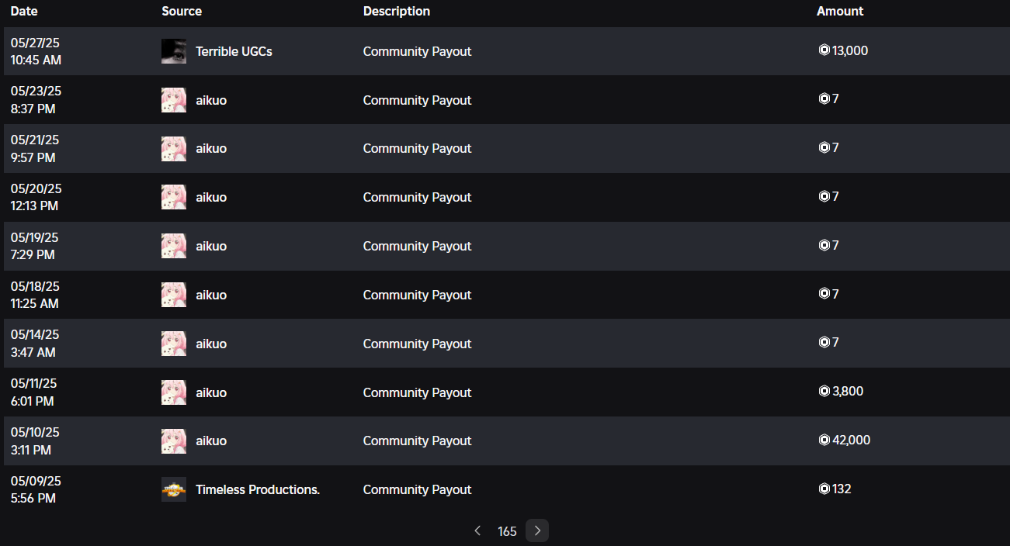Open the Timeless Productions. source link
The image size is (1010, 546).
coord(258,489)
